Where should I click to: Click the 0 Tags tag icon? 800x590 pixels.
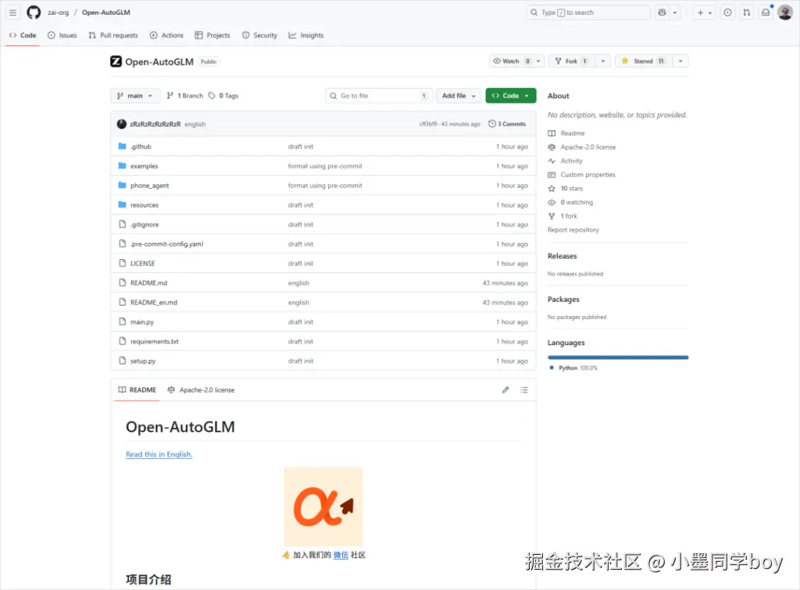(212, 96)
